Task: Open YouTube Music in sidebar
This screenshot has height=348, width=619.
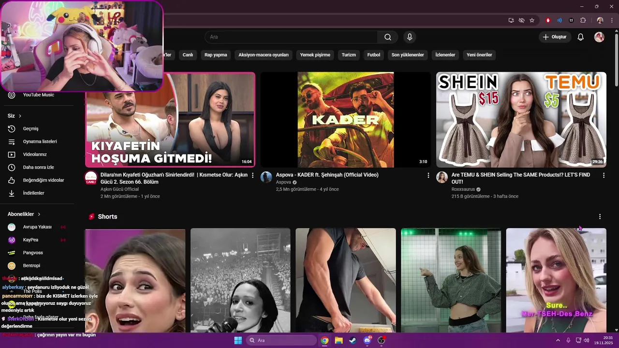Action: tap(39, 95)
